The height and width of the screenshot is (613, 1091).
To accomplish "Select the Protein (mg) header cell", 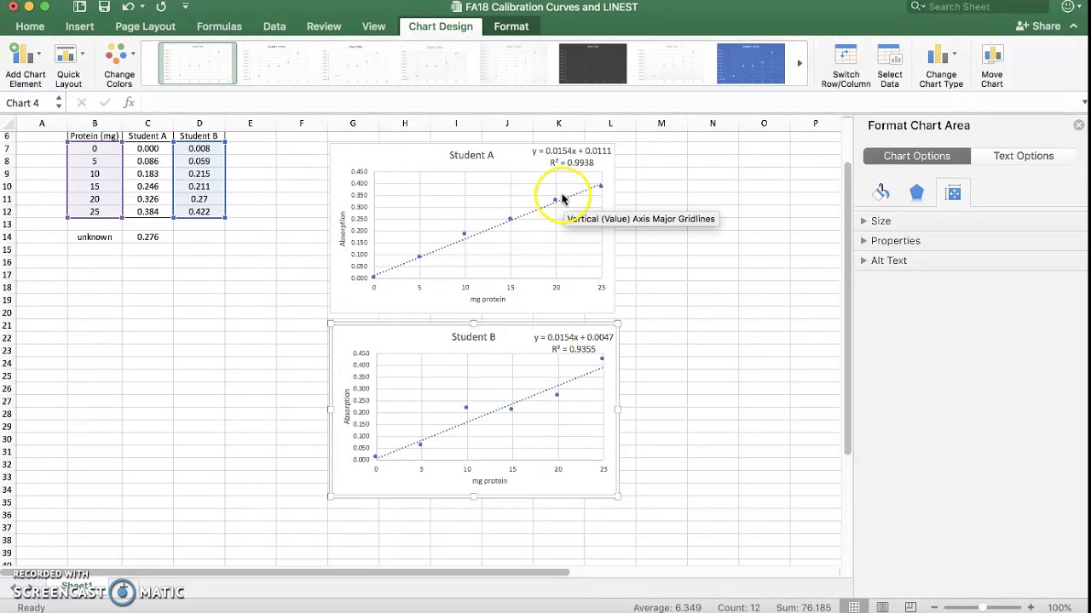I will [95, 136].
